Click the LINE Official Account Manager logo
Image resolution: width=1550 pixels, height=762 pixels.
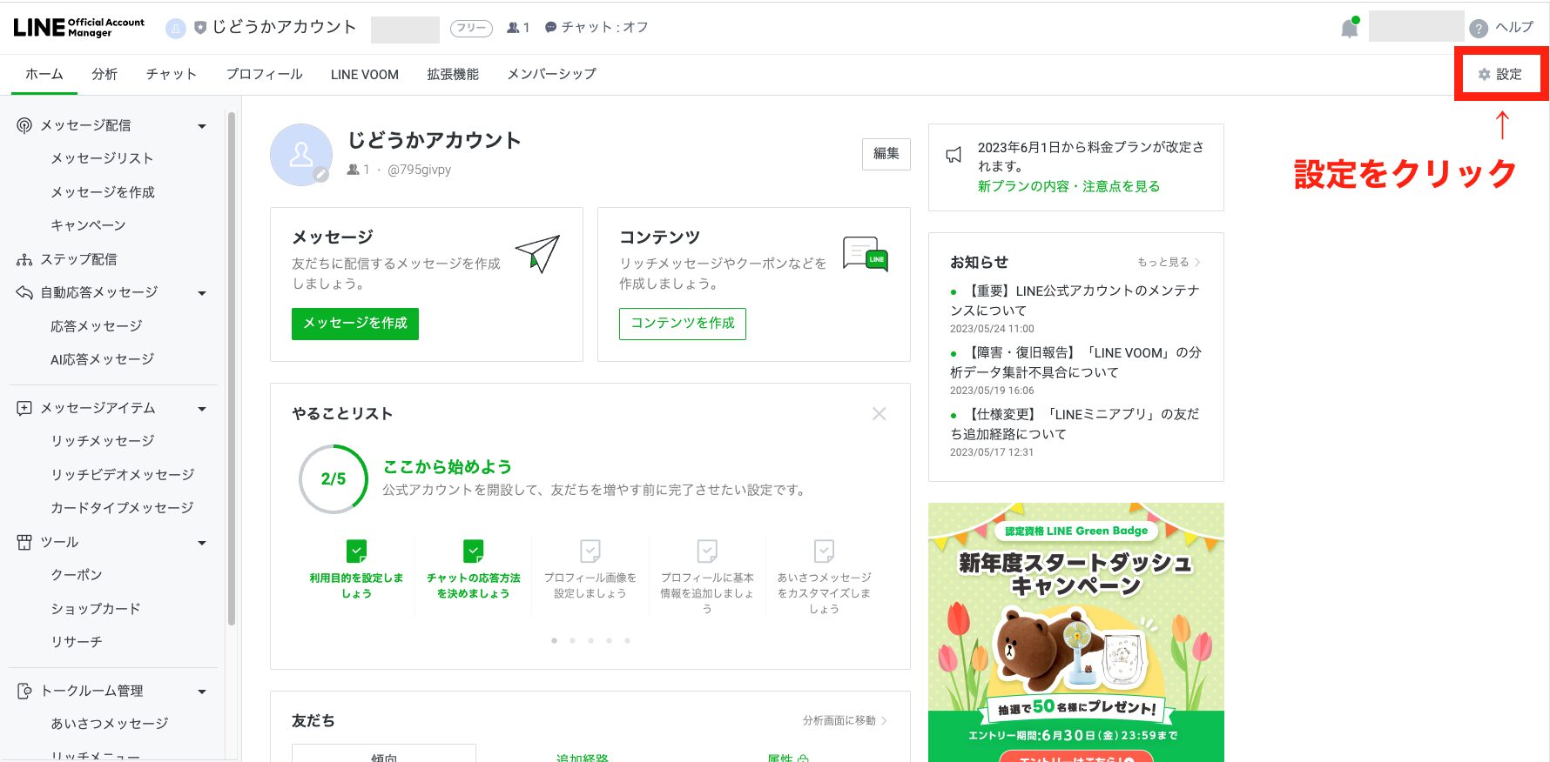[79, 28]
